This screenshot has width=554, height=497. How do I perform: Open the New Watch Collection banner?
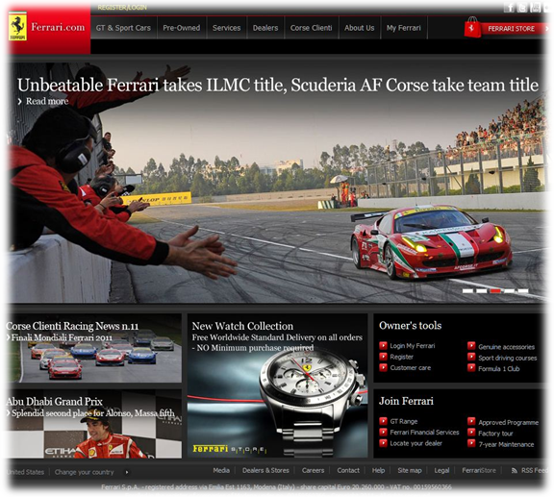click(x=277, y=385)
